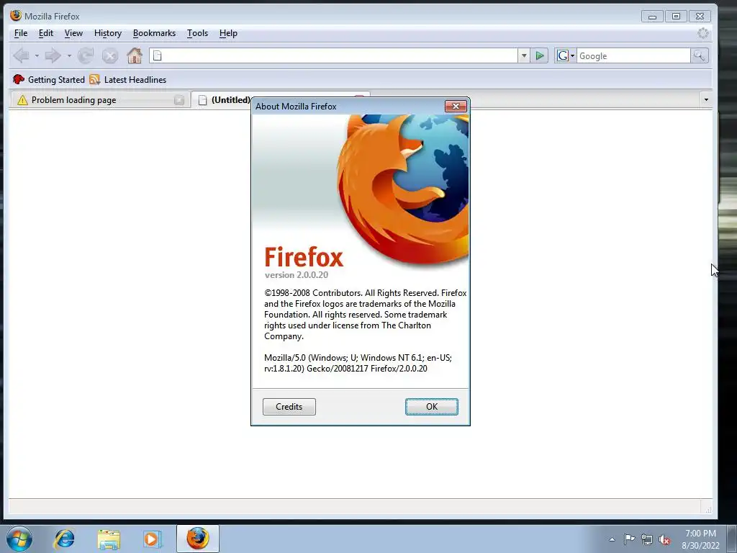Click the Latest Headlines RSS icon
This screenshot has width=737, height=553.
[94, 79]
